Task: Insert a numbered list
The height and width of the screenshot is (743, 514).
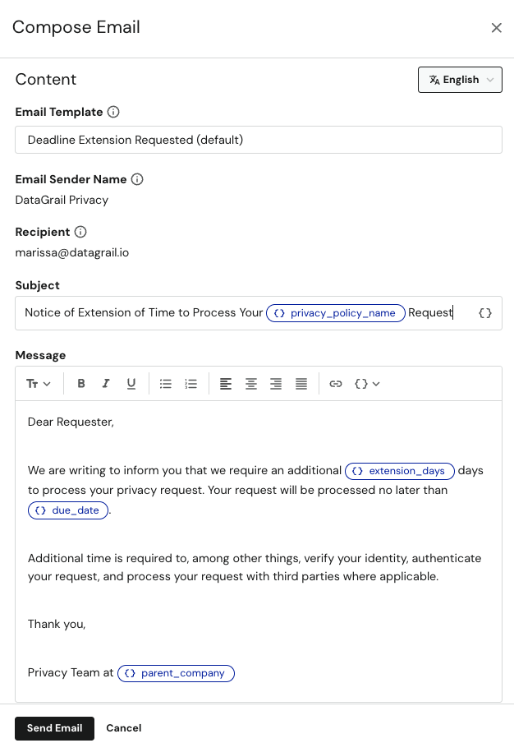Action: click(x=190, y=383)
